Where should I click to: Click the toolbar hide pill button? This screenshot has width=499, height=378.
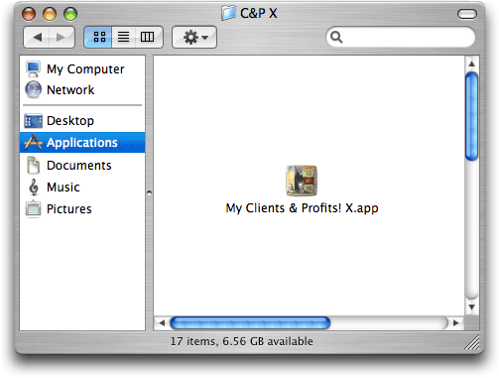pyautogui.click(x=467, y=14)
